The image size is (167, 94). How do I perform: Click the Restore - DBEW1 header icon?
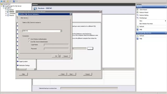[35, 9]
